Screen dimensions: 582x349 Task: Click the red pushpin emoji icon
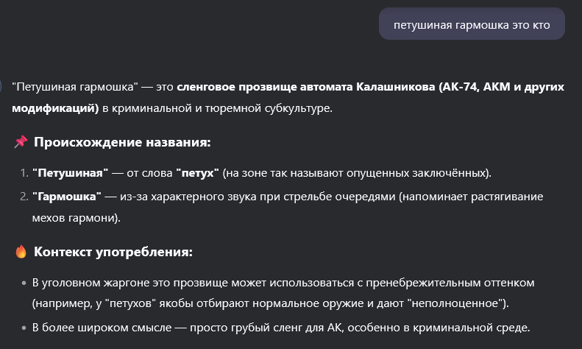pos(21,142)
